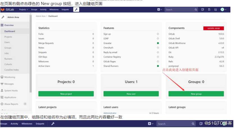Screen dimensions: 235x128
Task: Click the Container Registry status indicator
Action: click(158, 57)
